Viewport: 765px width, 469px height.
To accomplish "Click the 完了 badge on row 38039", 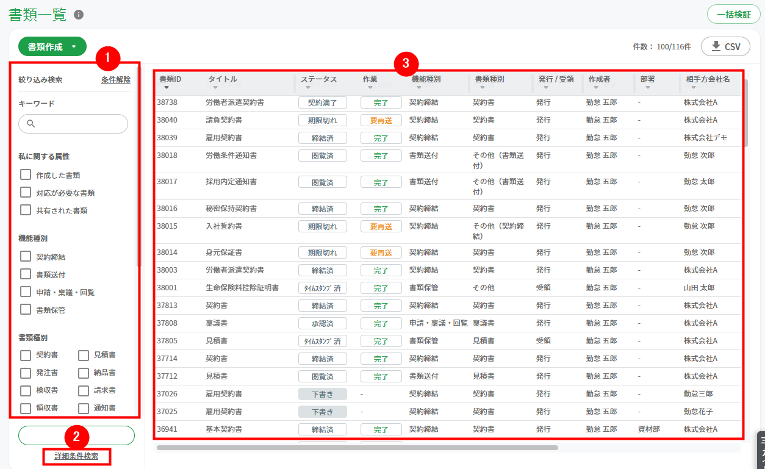I will [x=381, y=138].
